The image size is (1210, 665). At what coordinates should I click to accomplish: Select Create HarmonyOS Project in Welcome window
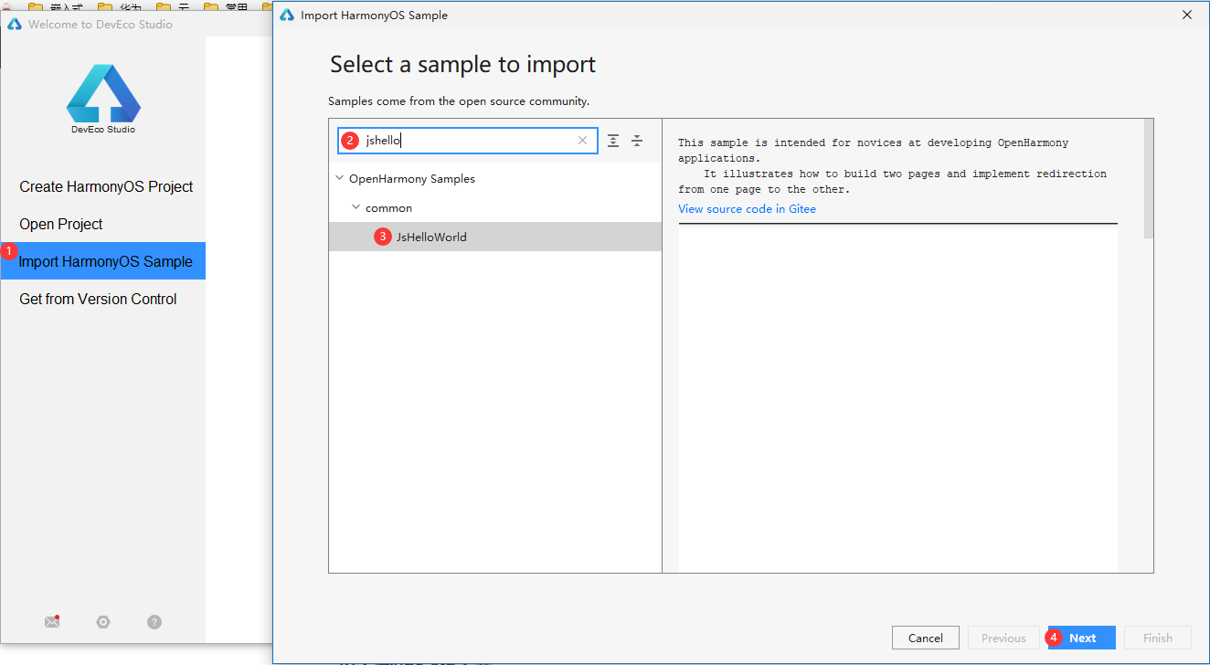106,186
